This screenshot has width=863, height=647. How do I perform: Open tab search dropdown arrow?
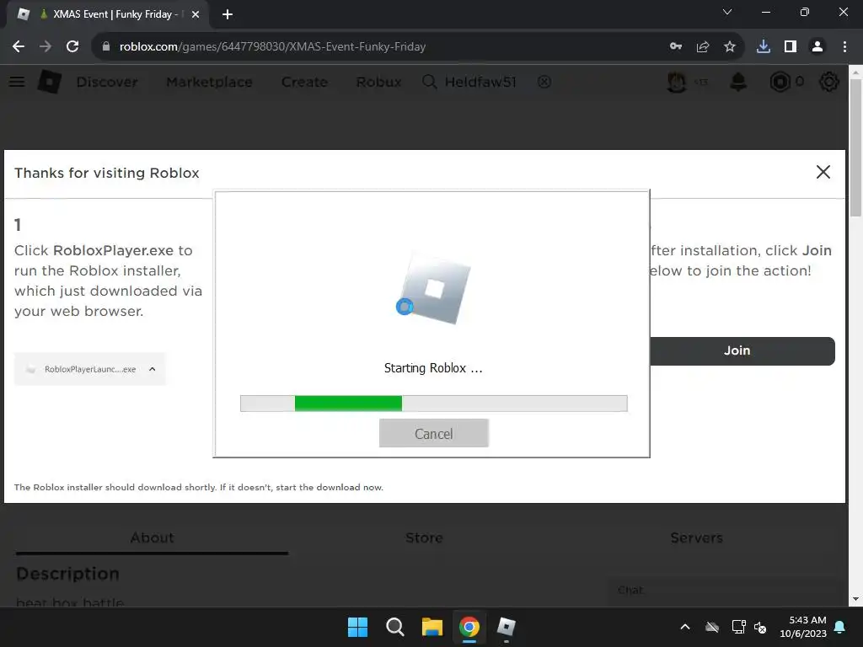[x=727, y=12]
